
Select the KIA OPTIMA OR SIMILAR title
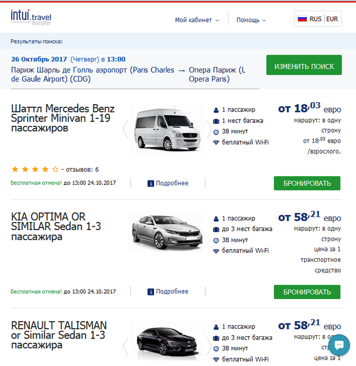coord(56,226)
